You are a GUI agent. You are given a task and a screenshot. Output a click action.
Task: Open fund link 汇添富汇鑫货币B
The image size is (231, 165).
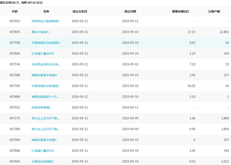point(42,54)
